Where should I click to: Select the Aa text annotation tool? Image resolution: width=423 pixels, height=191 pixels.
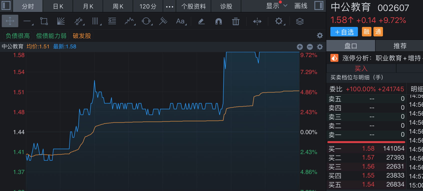click(180, 21)
